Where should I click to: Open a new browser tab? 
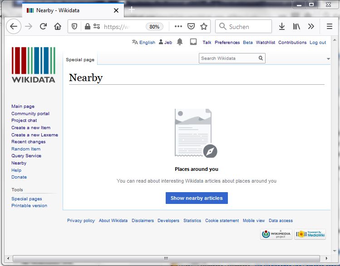[132, 10]
